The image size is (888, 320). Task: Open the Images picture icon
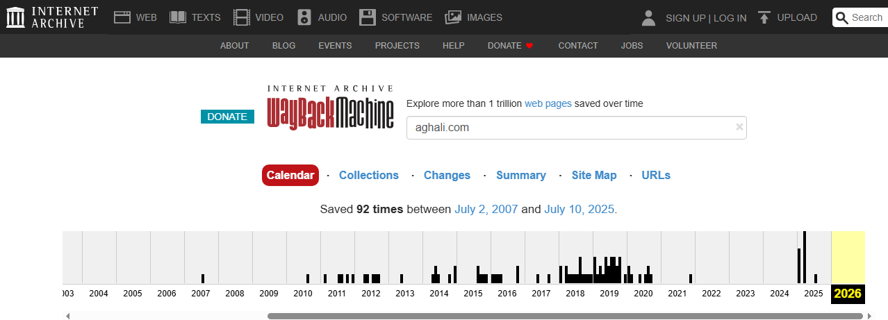[453, 17]
